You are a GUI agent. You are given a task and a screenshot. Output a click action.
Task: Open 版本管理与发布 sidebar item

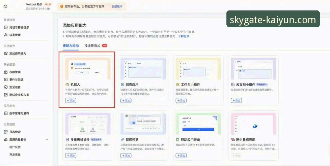(x=17, y=113)
